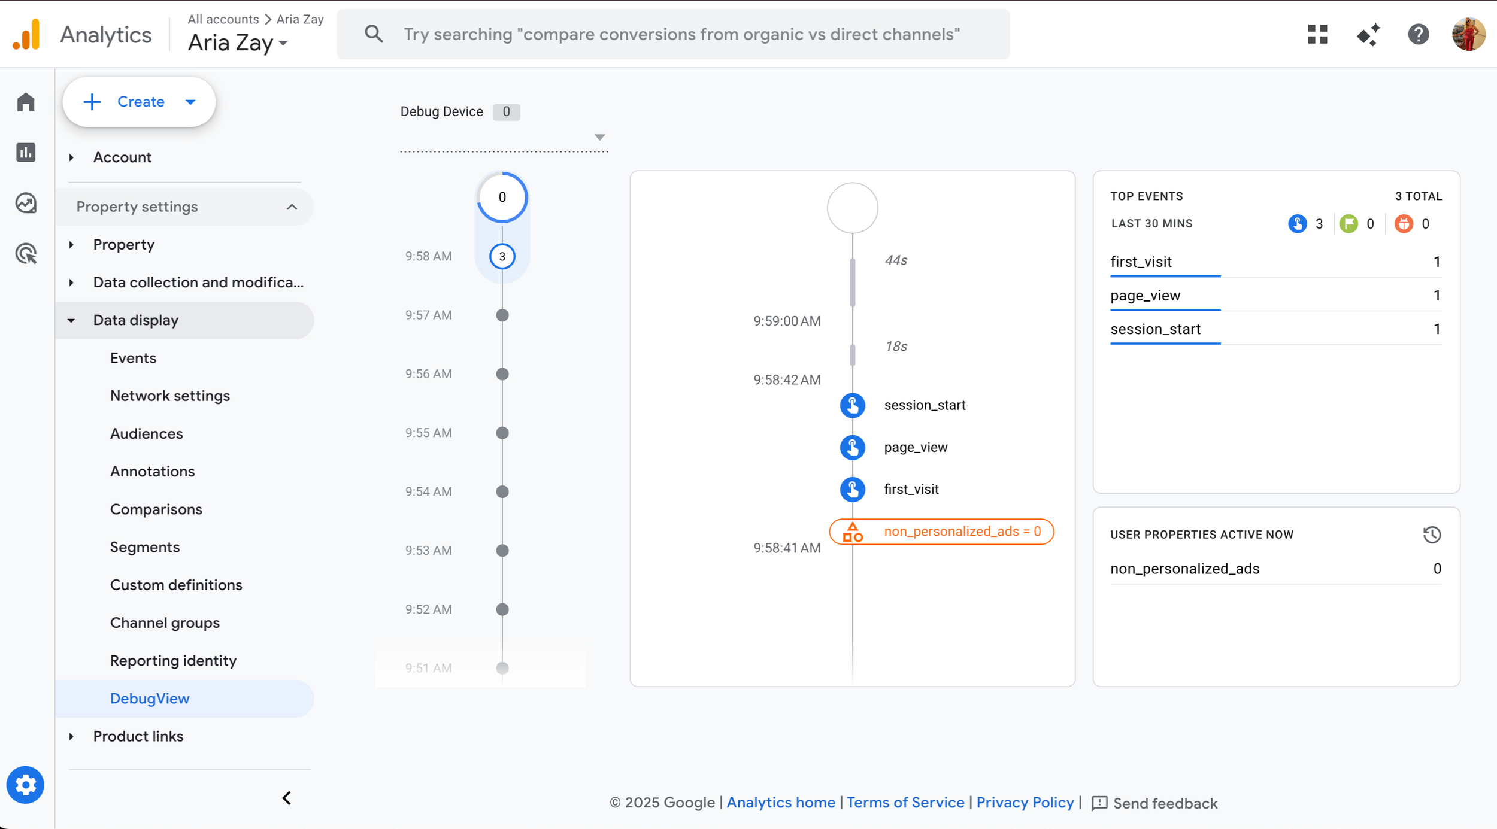Open the Google apps grid icon
The height and width of the screenshot is (829, 1497).
1317,34
